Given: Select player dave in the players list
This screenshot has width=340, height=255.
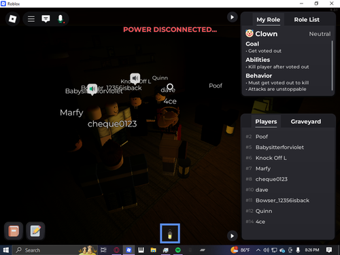Looking at the screenshot, I should (288, 190).
